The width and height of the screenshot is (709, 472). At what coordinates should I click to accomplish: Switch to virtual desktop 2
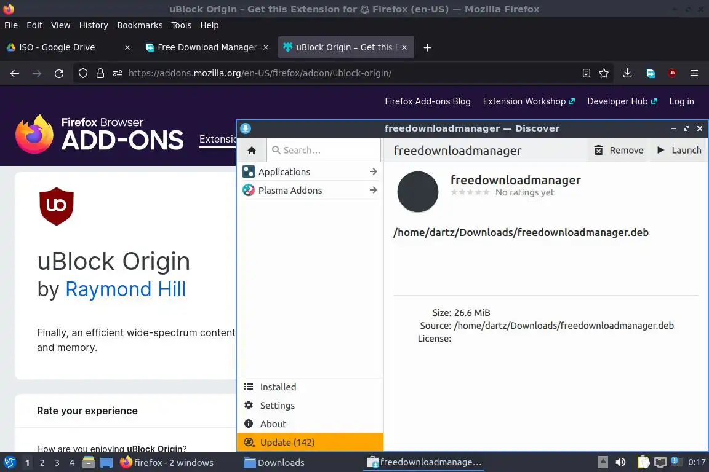pos(42,463)
